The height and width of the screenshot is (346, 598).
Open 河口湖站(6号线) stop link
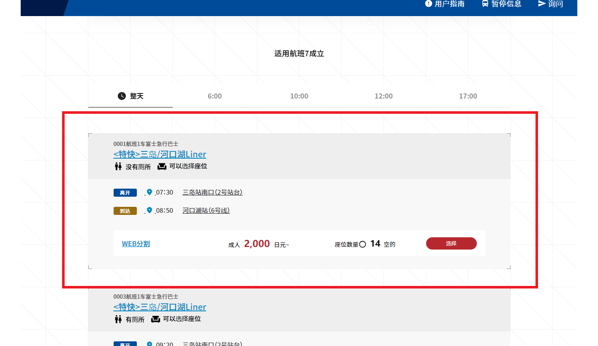206,210
